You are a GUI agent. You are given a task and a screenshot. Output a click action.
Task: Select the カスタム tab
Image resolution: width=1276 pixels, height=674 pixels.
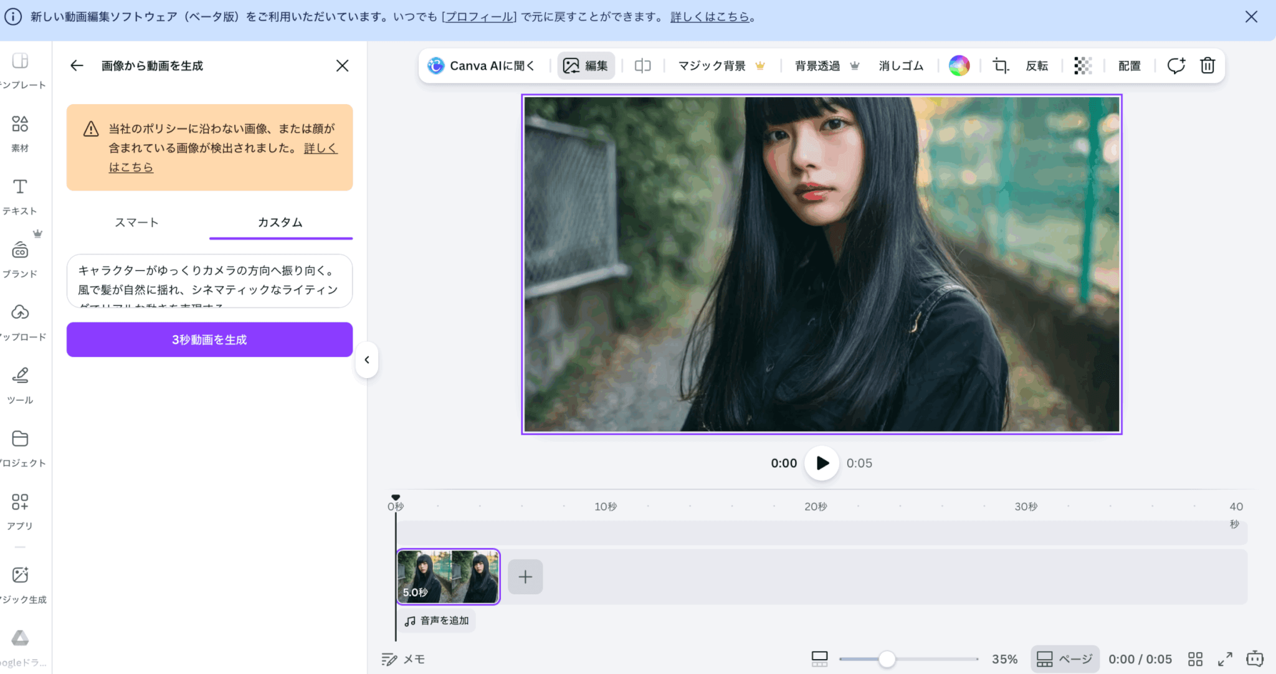click(280, 222)
